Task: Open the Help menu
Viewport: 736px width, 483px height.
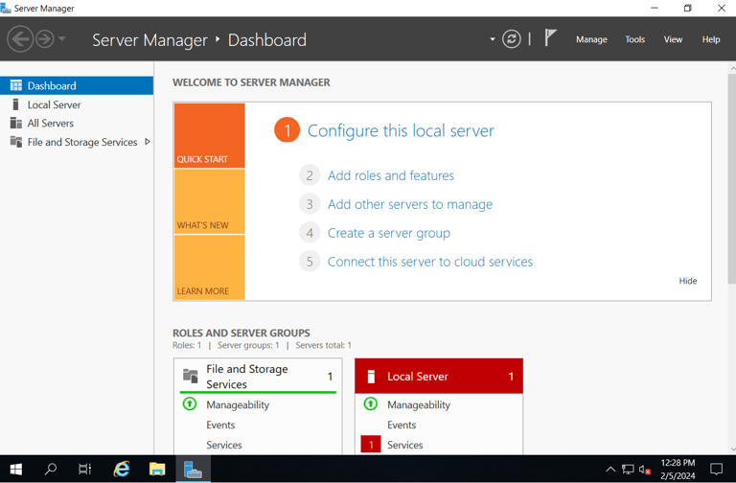Action: [711, 39]
